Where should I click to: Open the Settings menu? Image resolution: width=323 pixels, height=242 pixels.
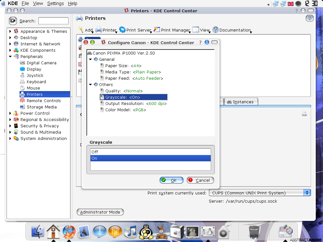click(x=55, y=3)
